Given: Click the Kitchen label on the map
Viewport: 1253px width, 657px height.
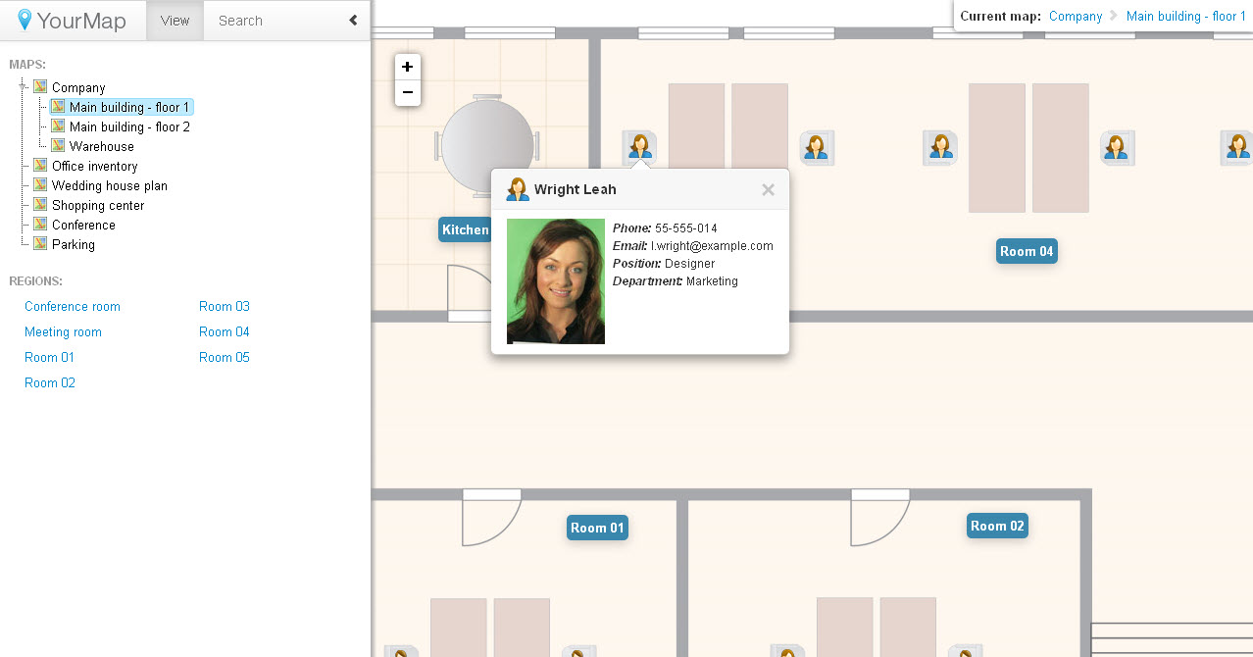Looking at the screenshot, I should (x=465, y=229).
